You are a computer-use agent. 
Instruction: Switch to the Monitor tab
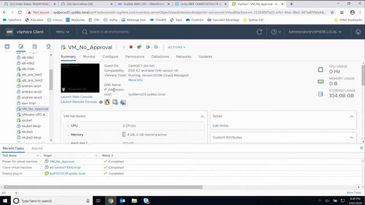click(x=89, y=57)
